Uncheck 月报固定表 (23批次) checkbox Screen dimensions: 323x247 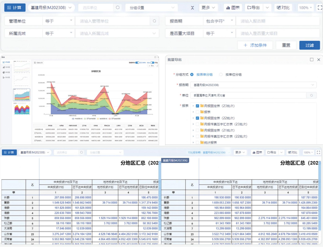pyautogui.click(x=198, y=106)
